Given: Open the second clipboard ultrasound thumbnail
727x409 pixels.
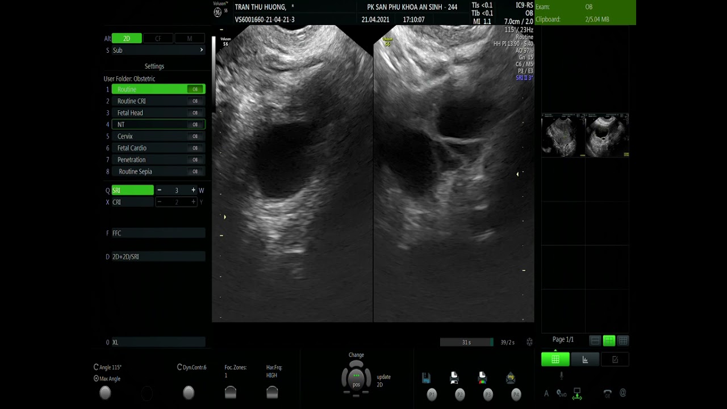Looking at the screenshot, I should pyautogui.click(x=607, y=135).
